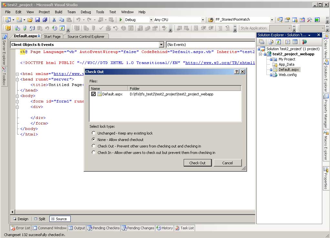Image resolution: width=330 pixels, height=238 pixels.
Task: Click the editor horizontal scrollbar left arrow
Action: pos(12,212)
